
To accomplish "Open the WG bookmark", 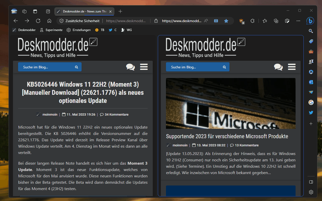I will (126, 30).
